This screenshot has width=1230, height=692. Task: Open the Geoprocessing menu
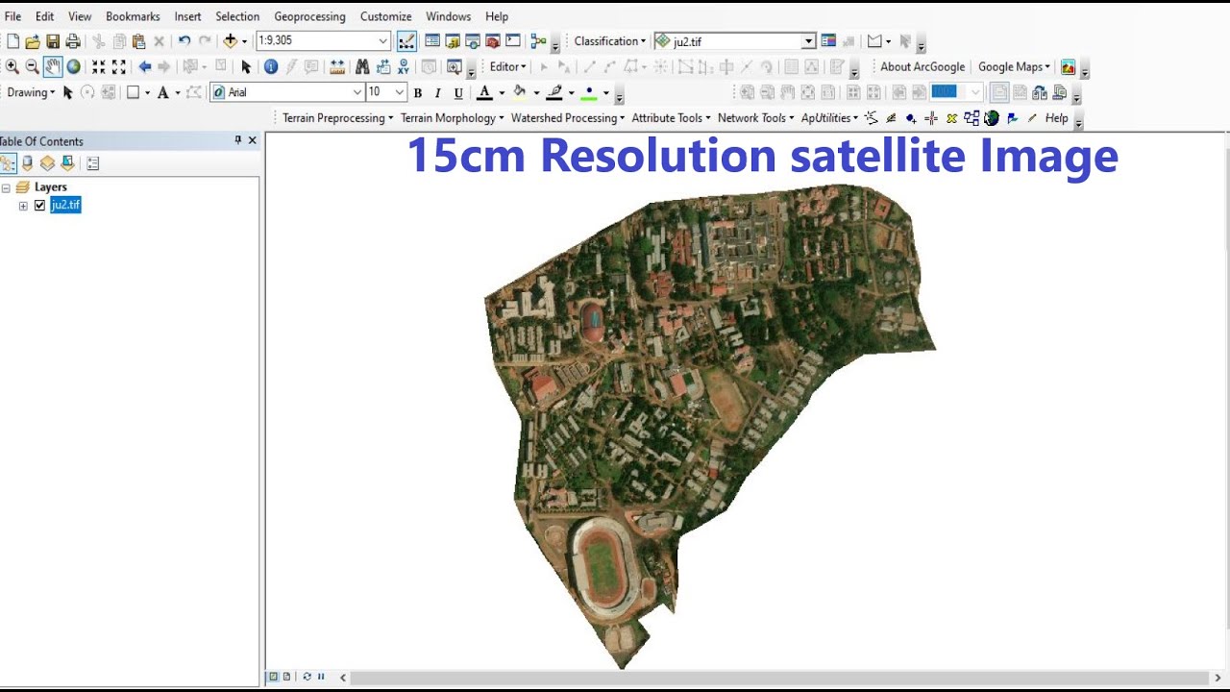pos(309,16)
